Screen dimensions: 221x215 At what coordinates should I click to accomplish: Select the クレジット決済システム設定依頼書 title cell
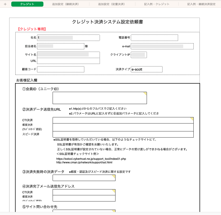tap(107, 22)
